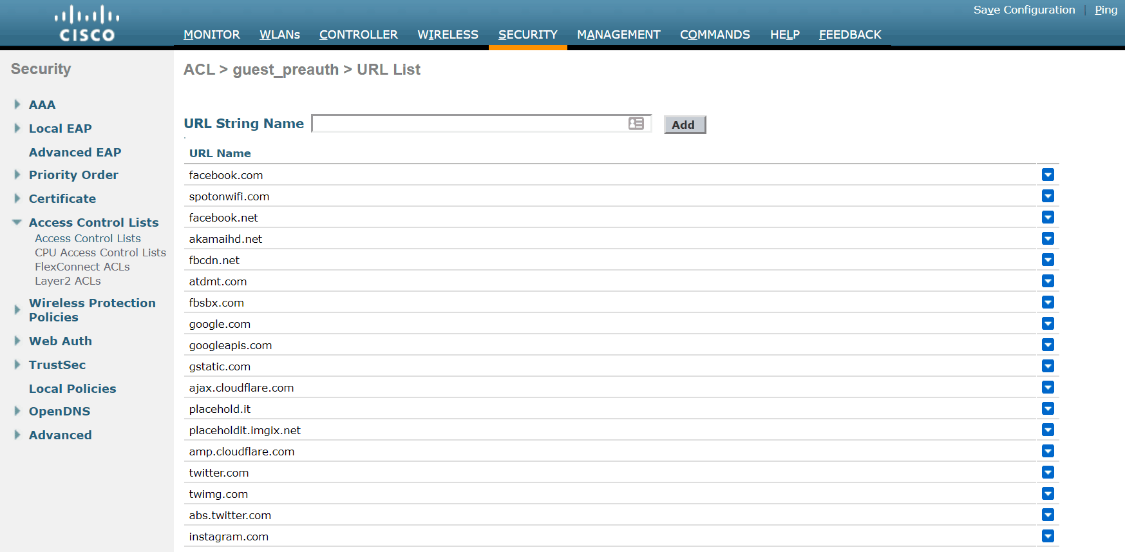
Task: Open dropdown arrow for fbcdn.net row
Action: tap(1048, 260)
